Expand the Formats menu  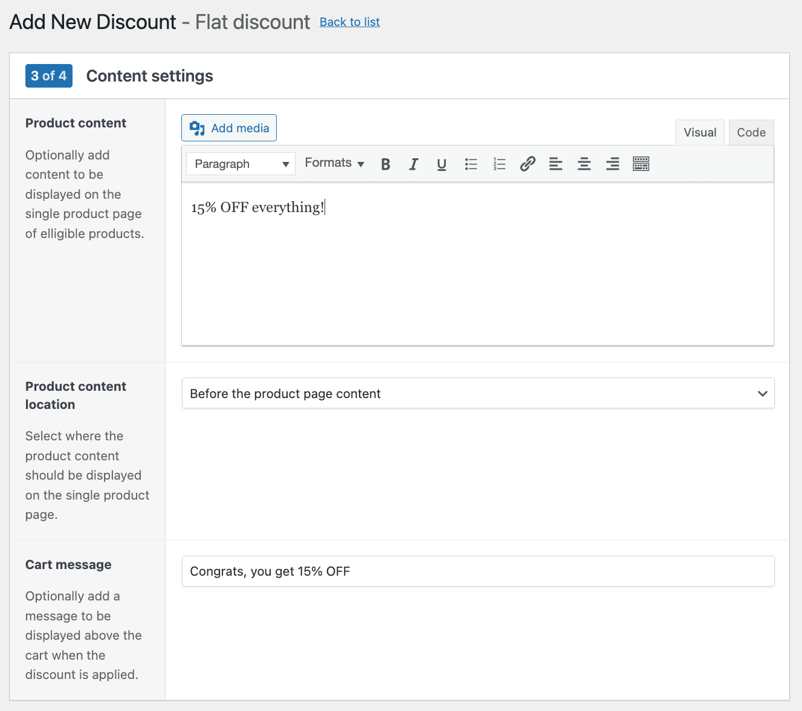point(334,163)
